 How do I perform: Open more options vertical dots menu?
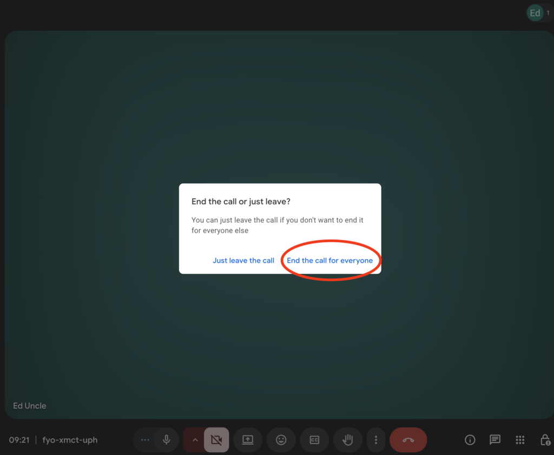point(376,440)
